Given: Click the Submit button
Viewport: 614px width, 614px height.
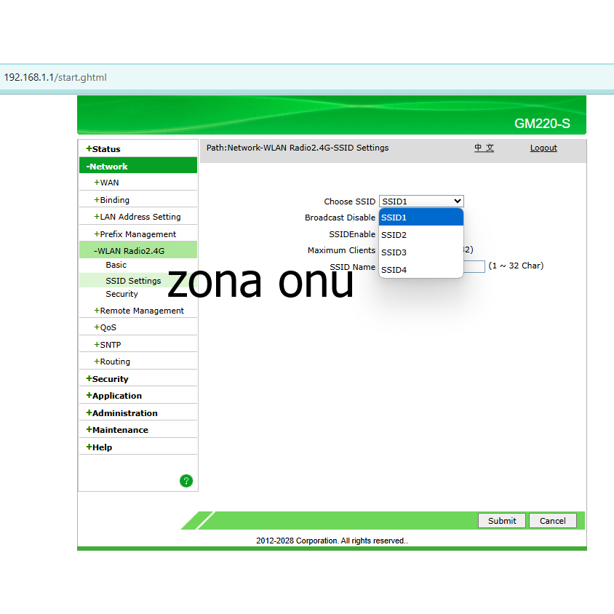Looking at the screenshot, I should point(502,521).
